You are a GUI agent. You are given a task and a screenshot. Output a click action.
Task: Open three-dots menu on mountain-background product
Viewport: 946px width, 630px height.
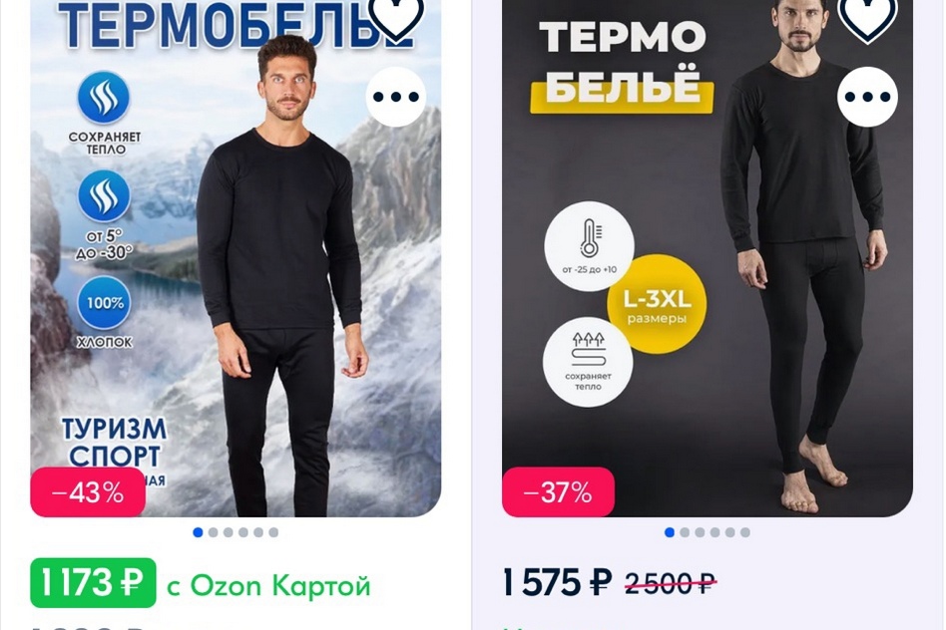pos(396,97)
